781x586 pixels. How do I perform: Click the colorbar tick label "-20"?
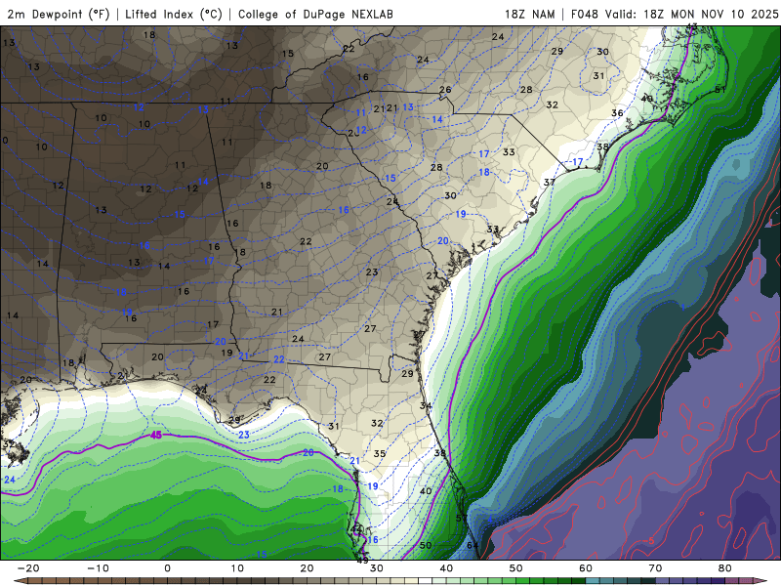tap(28, 568)
